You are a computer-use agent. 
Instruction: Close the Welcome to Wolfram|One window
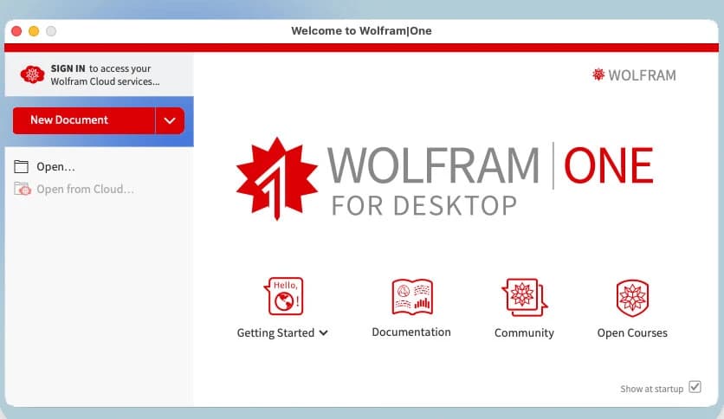tap(16, 31)
